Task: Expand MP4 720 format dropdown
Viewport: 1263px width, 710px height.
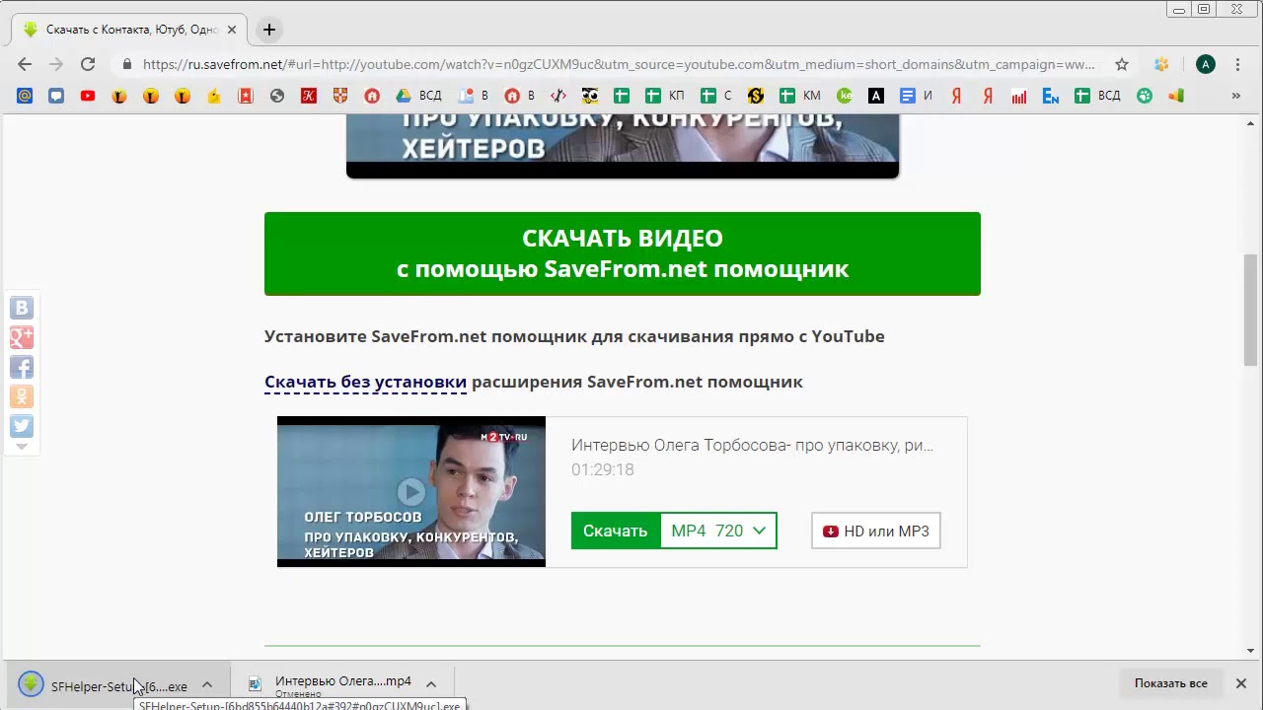Action: coord(718,531)
